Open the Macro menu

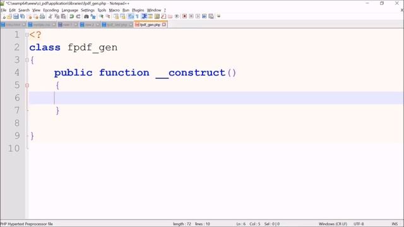[x=114, y=10]
